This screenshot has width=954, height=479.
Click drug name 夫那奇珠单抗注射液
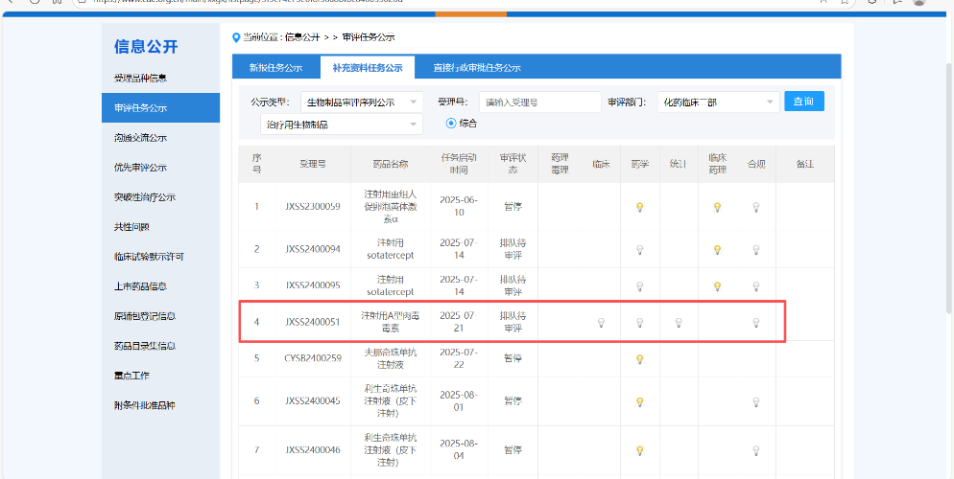[390, 358]
